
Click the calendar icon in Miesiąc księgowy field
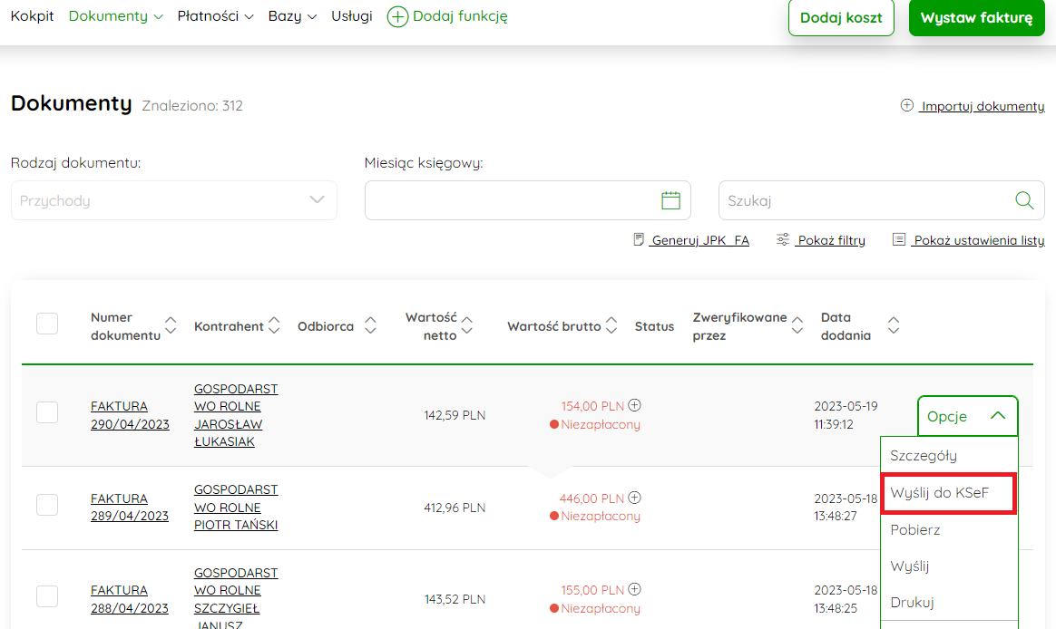[670, 200]
